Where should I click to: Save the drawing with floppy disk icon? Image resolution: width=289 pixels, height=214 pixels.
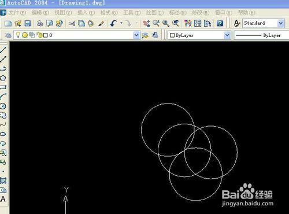28,24
